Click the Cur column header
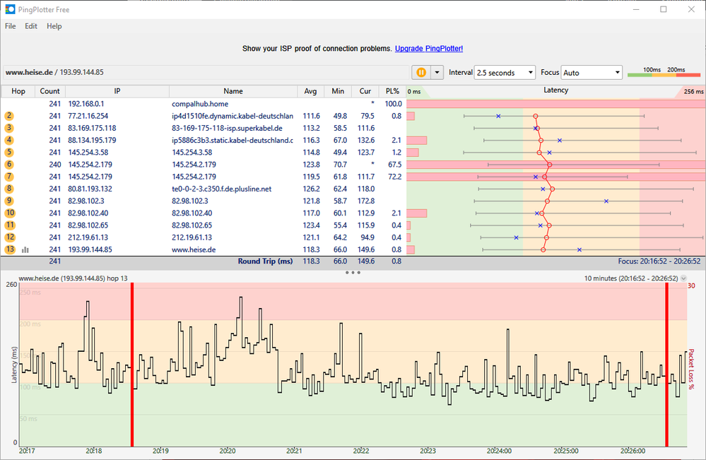The width and height of the screenshot is (706, 460). click(365, 91)
